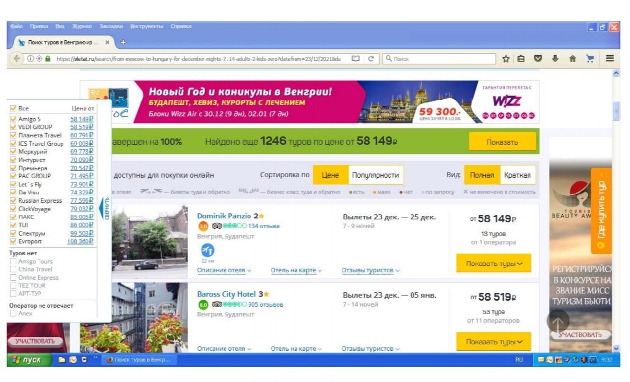Click the browser search input field
The width and height of the screenshot is (630, 382).
pos(439,59)
